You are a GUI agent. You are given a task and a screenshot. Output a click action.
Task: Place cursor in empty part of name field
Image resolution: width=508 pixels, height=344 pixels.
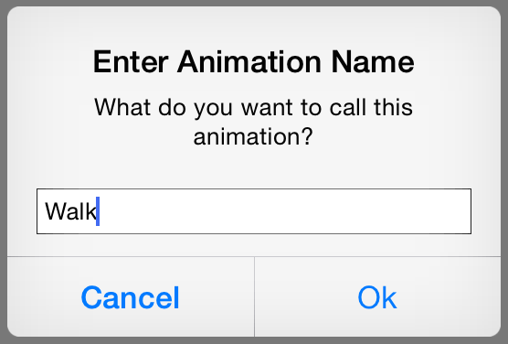tap(285, 211)
